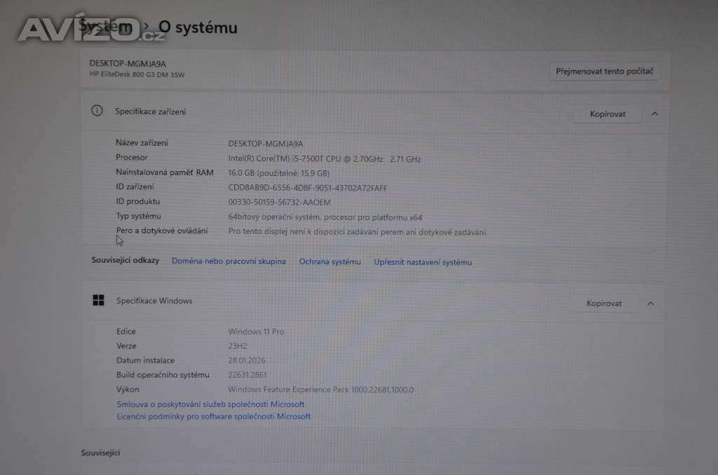Screen dimensions: 718x475
Task: Open the Ochrana systému link
Action: (330, 261)
